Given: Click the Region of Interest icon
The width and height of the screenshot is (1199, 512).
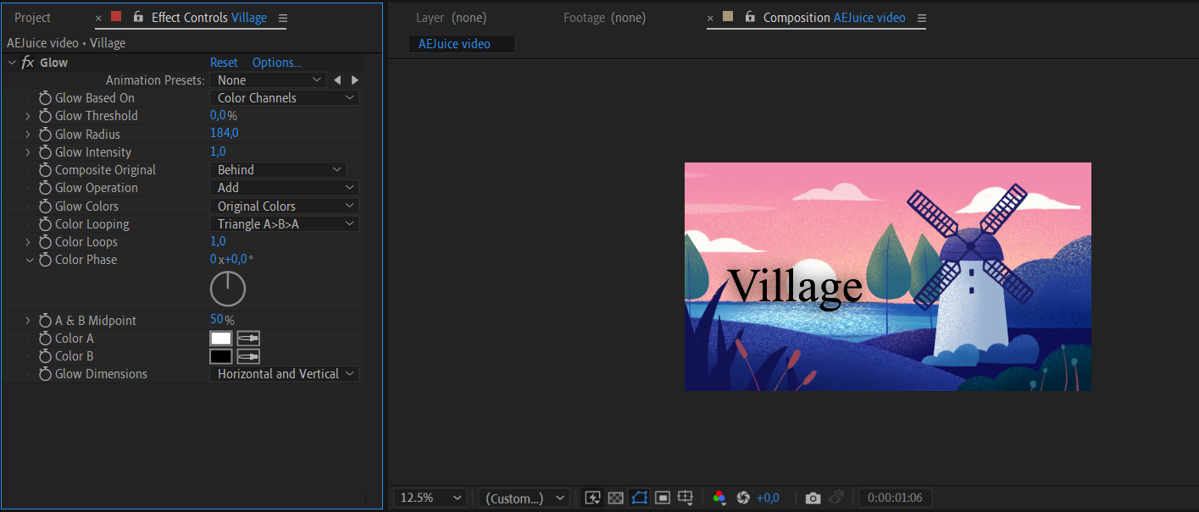Looking at the screenshot, I should pos(663,498).
